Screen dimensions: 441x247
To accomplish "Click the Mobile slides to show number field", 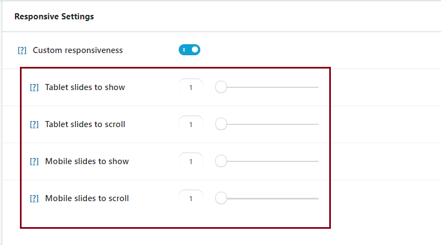I will click(x=191, y=161).
